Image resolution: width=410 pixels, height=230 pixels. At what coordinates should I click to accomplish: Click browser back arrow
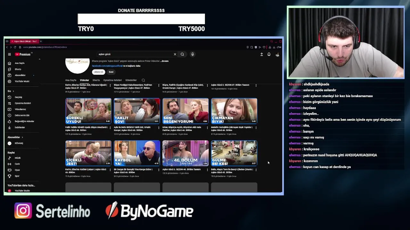pyautogui.click(x=7, y=47)
